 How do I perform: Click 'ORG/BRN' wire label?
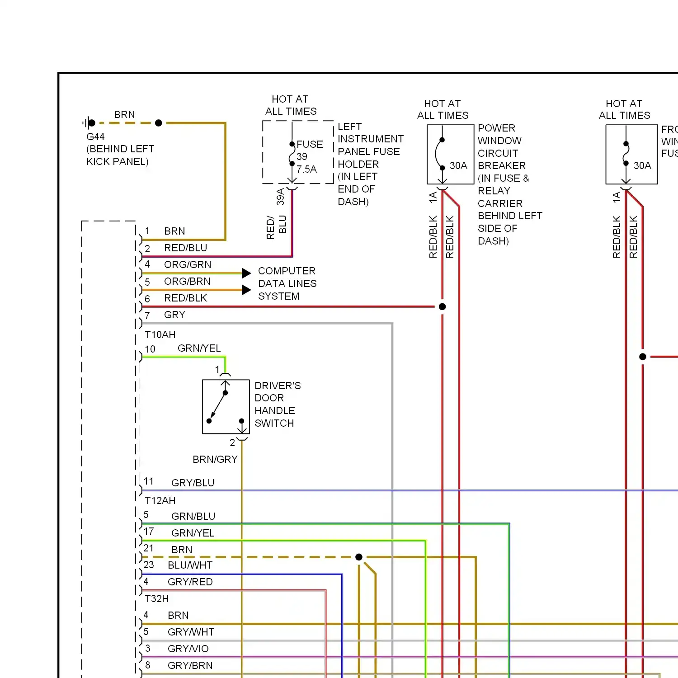click(x=187, y=281)
